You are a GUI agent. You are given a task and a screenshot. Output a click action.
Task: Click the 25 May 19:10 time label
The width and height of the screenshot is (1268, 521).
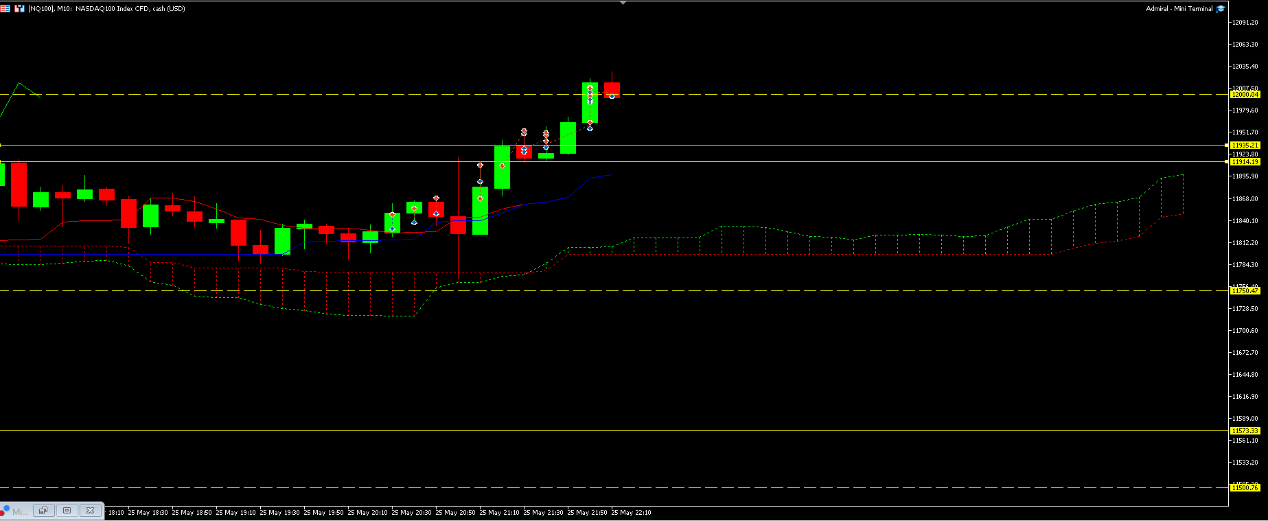click(236, 513)
